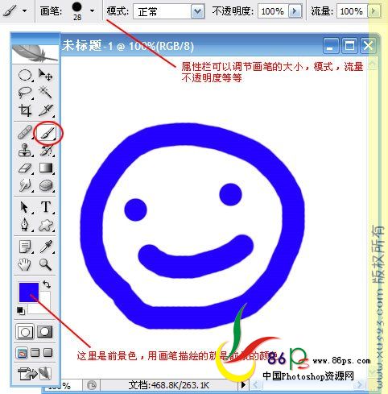Screen dimensions: 388x394
Task: Click the status bar preview icon
Action: (92, 385)
